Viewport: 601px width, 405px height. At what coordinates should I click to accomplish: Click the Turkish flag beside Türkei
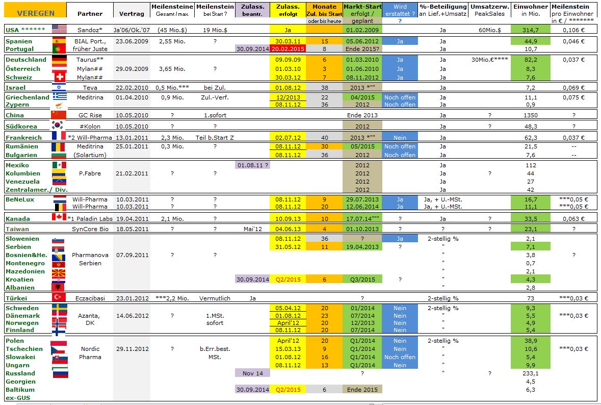[x=59, y=297]
